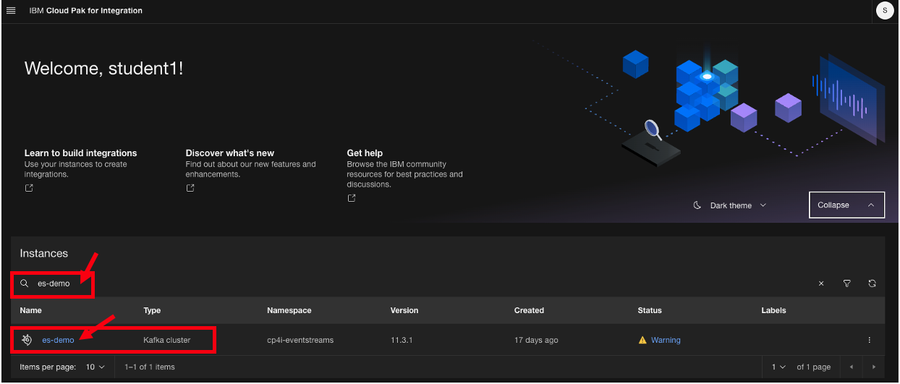Click the user profile avatar icon
900x384 pixels.
point(885,11)
